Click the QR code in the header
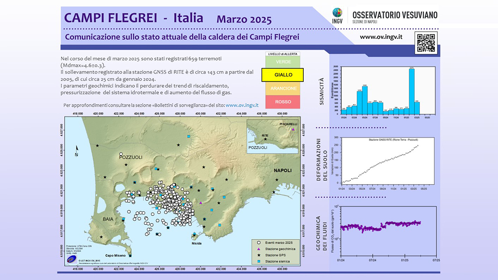This screenshot has height=280, width=498. point(425,43)
